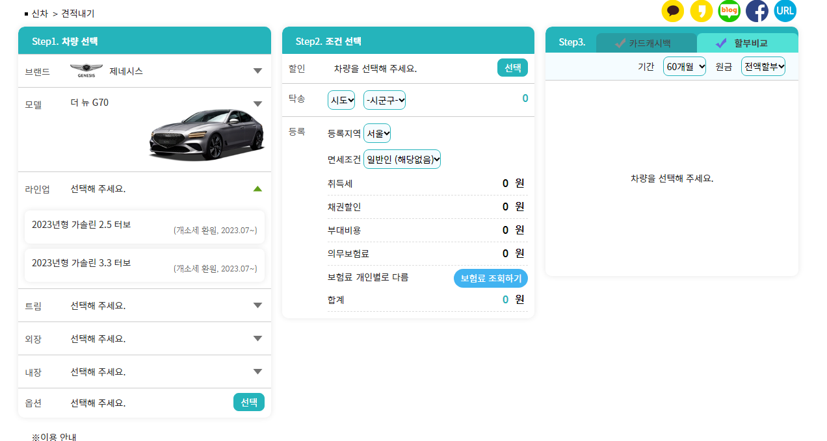Share via KakaoTalk icon
Image resolution: width=827 pixels, height=441 pixels.
click(x=673, y=11)
